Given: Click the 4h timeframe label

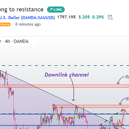Looking at the screenshot, I should (x=7, y=42).
